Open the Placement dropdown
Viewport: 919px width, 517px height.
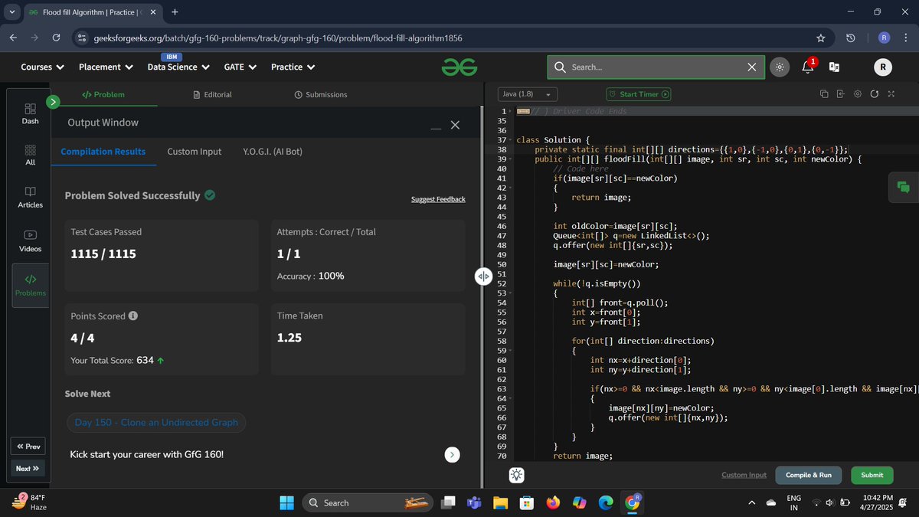[106, 67]
